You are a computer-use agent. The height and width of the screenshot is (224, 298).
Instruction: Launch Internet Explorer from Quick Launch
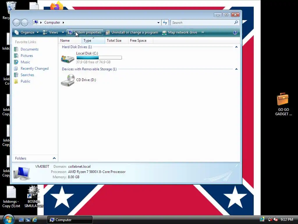[x=35, y=220]
